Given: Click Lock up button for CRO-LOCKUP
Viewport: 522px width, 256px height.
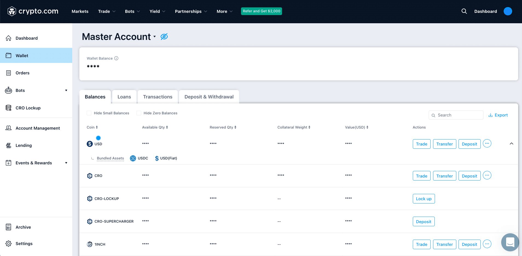Looking at the screenshot, I should point(424,199).
